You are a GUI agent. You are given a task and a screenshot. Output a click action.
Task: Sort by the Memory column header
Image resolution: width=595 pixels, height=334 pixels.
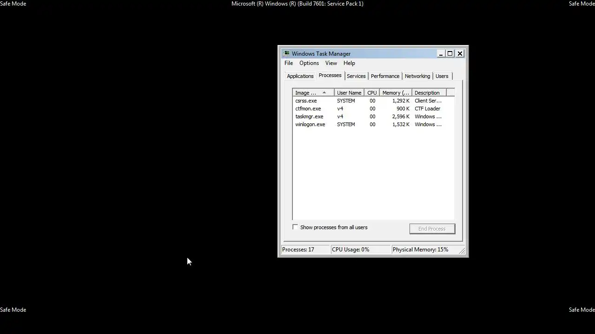[x=396, y=93]
